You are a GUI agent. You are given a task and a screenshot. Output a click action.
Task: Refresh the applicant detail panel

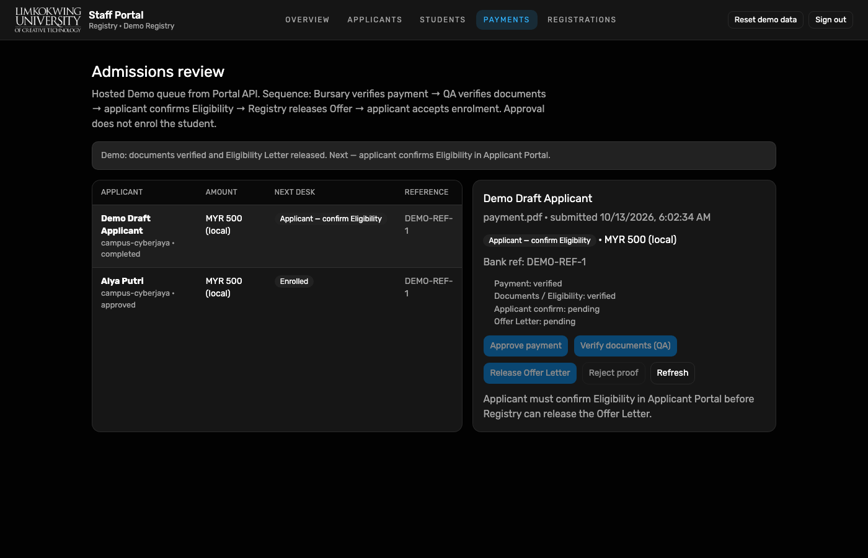[673, 373]
